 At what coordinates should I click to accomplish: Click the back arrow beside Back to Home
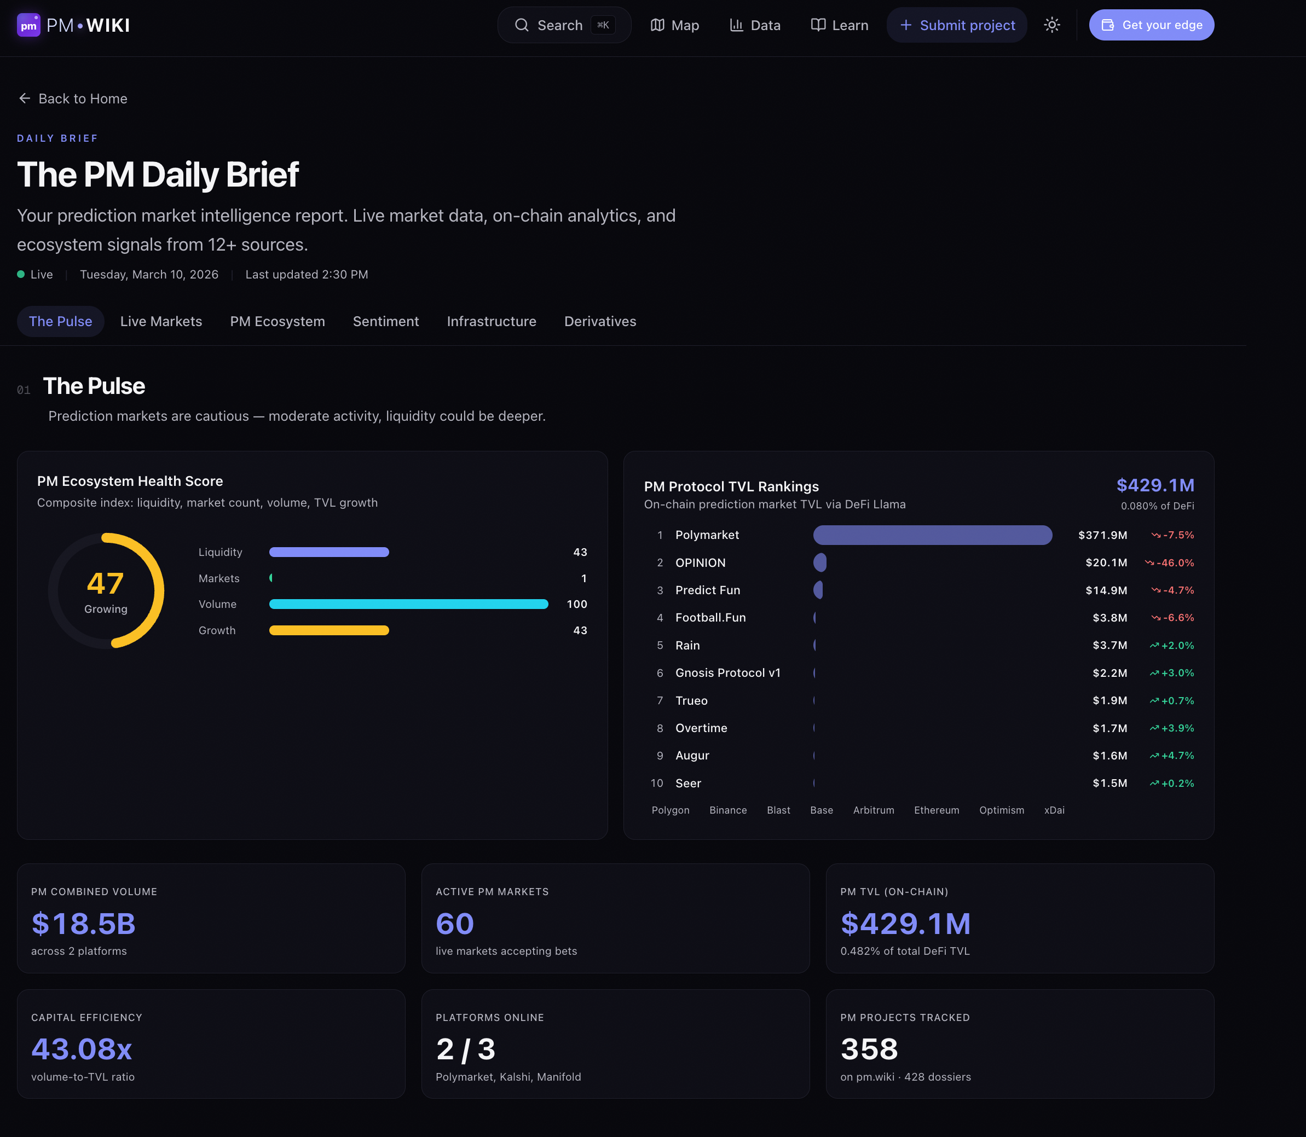tap(24, 98)
